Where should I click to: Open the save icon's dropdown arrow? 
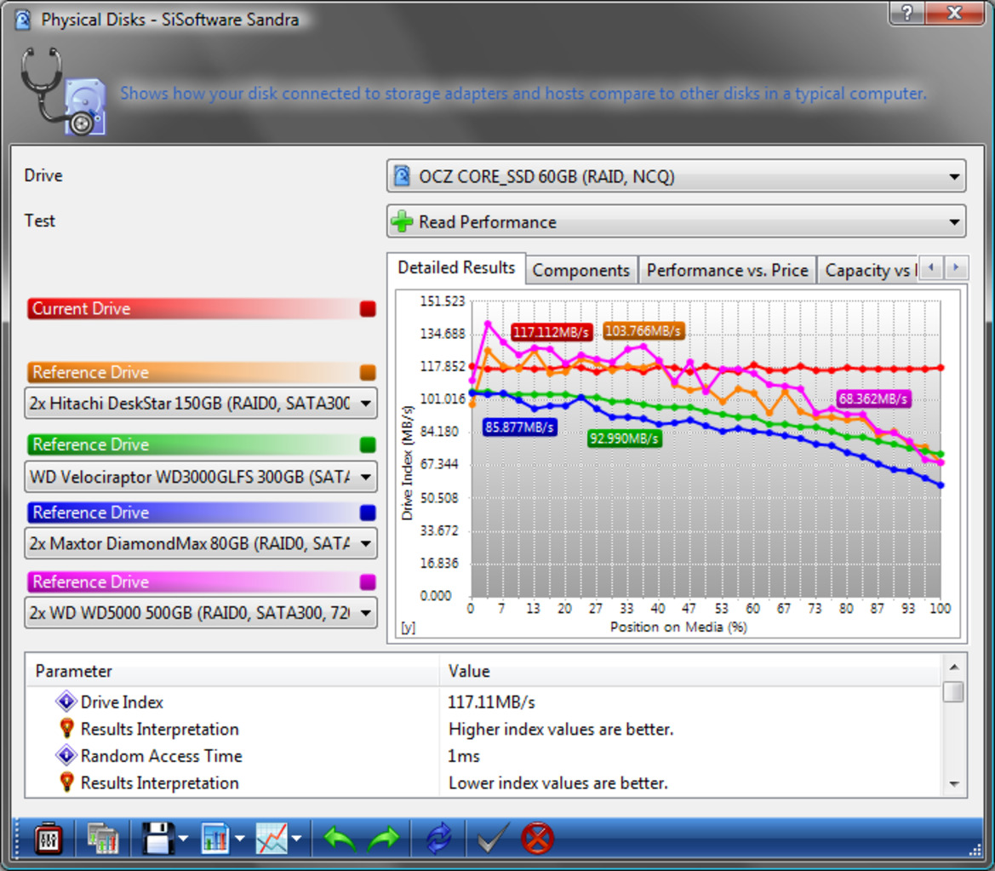(x=183, y=839)
